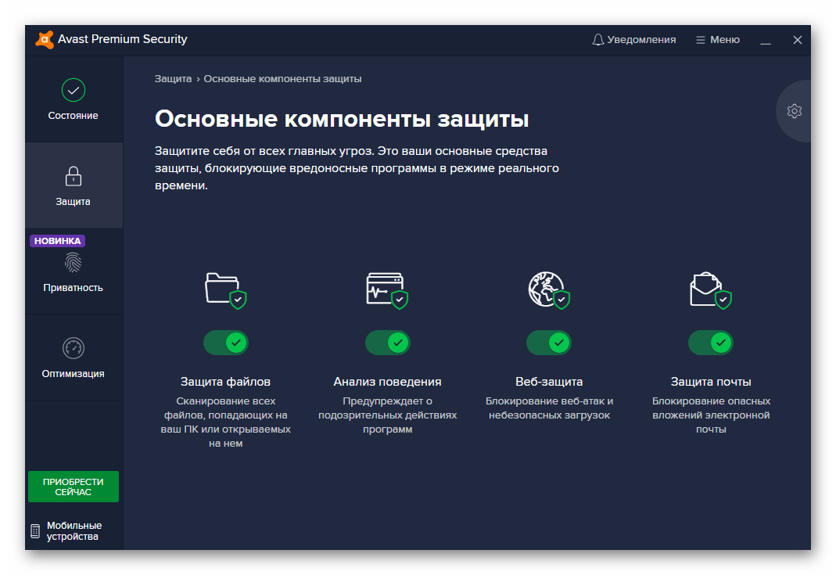
Task: Click the Приобрести сейчас button
Action: [73, 487]
